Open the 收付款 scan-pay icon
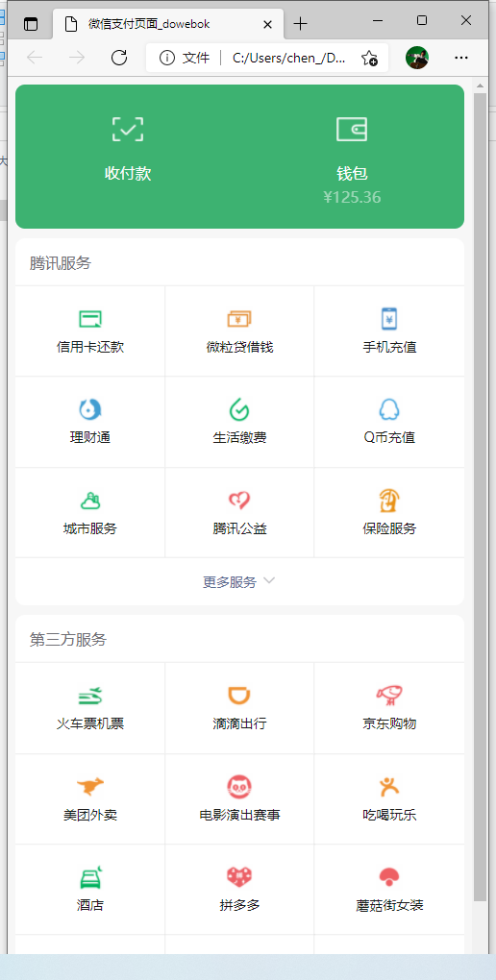 128,129
